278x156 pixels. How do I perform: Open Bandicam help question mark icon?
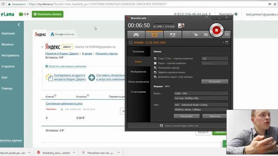point(207,18)
